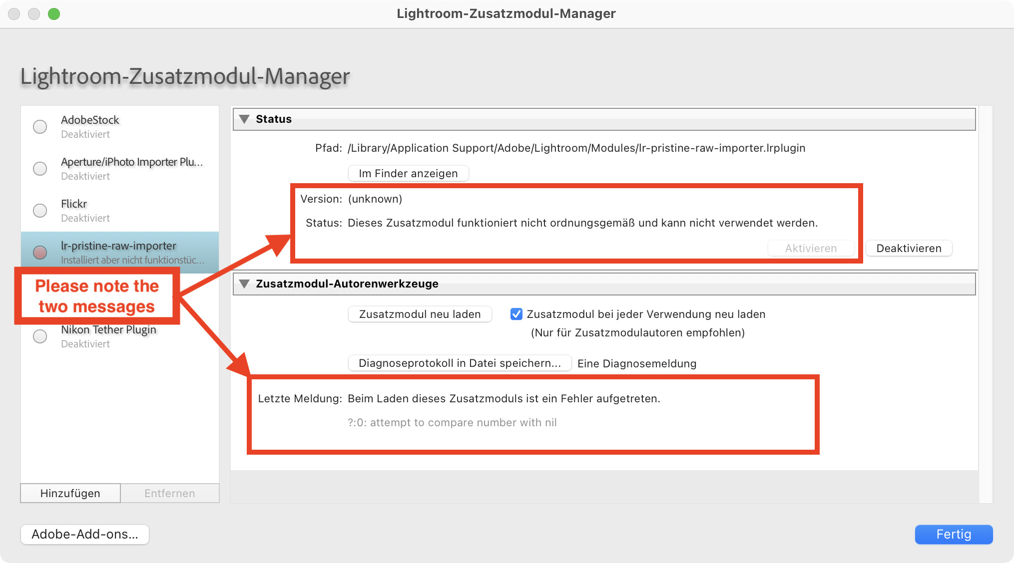Image resolution: width=1014 pixels, height=563 pixels.
Task: Click the status message 'Dieses Zusatzmodul funktioniert nicht'
Action: click(x=582, y=223)
